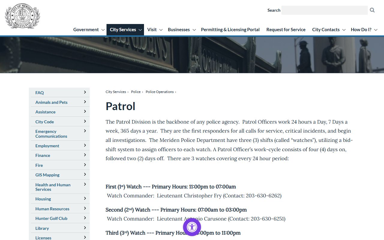Open FAQ in the sidebar
The width and height of the screenshot is (384, 240).
point(40,93)
